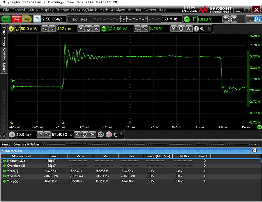The height and width of the screenshot is (202, 262).
Task: Click the 2.50 GSa/s sample rate field
Action: click(54, 19)
